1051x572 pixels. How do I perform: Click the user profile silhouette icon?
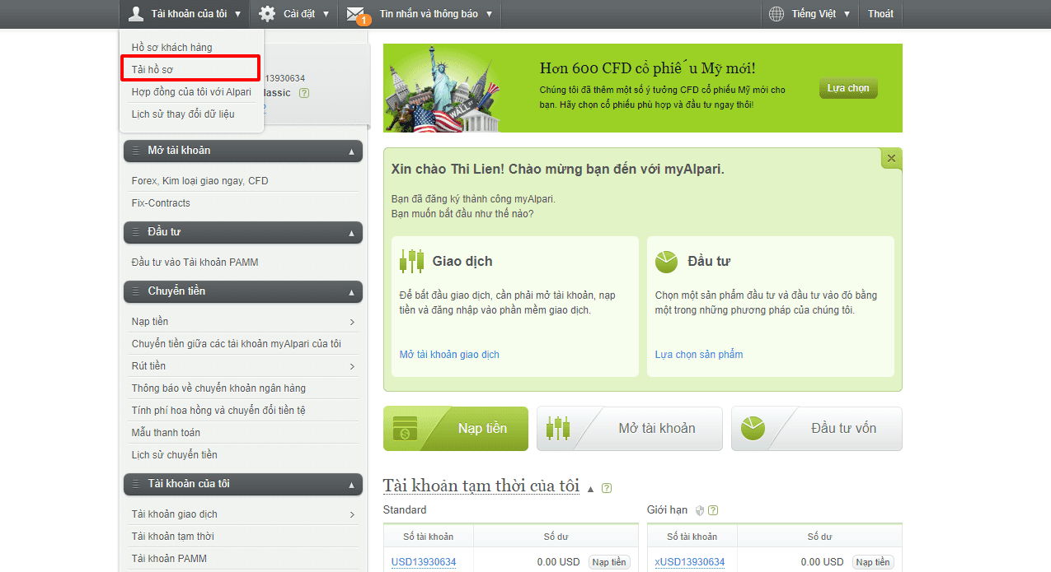(x=137, y=13)
